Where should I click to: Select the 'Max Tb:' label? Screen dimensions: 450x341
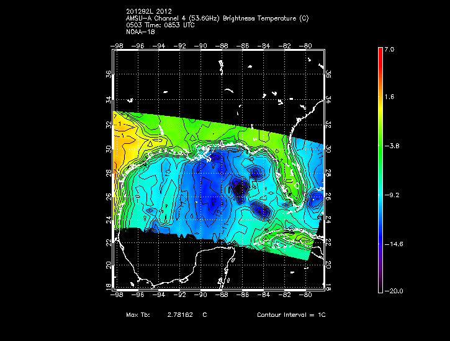[138, 314]
